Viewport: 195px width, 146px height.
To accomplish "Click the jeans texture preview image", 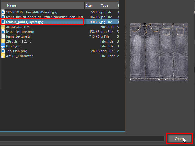I will point(159,52).
